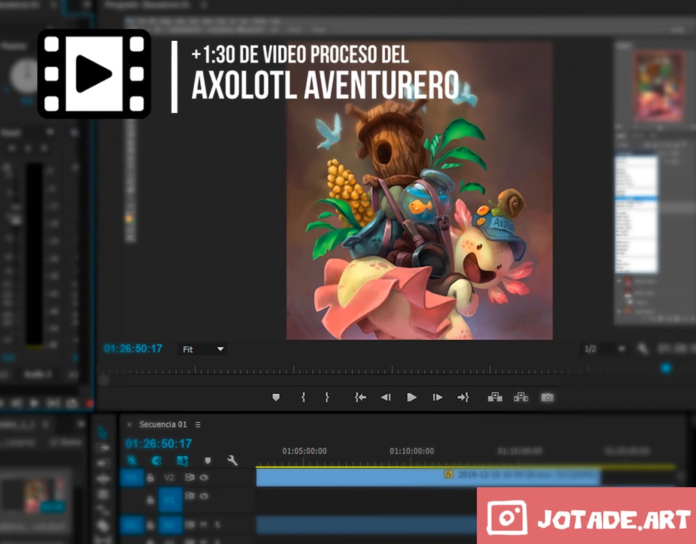
Task: Click Program Monitor timecode 01:26:50:17
Action: click(x=133, y=349)
